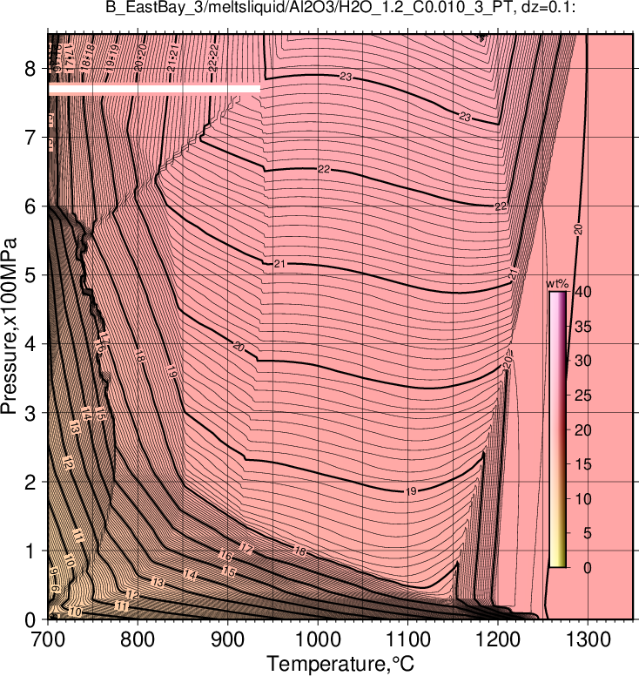Click contour label 10 at the bottom-left corner
Viewport: 639px width, 676px height.
[x=75, y=612]
